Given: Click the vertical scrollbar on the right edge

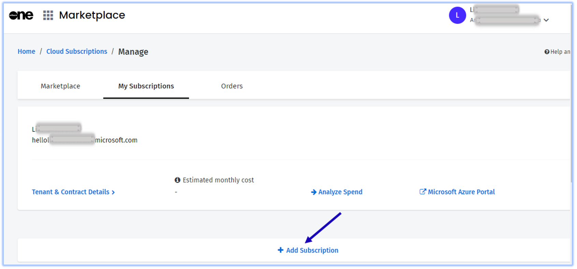Looking at the screenshot, I should [572, 102].
